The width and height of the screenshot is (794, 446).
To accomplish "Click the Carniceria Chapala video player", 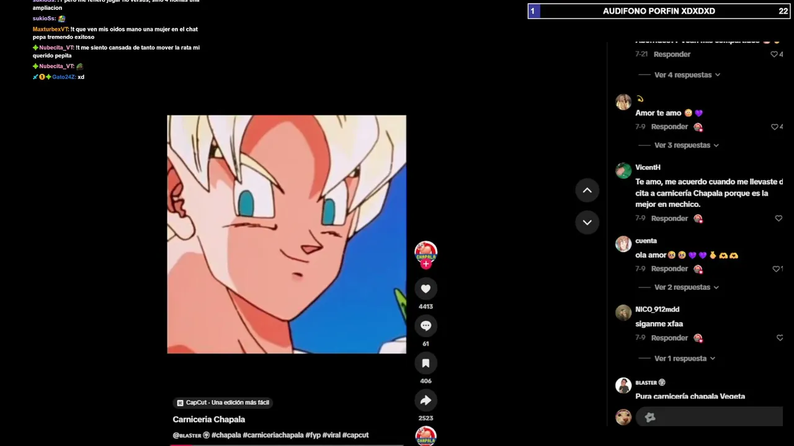I will (287, 234).
